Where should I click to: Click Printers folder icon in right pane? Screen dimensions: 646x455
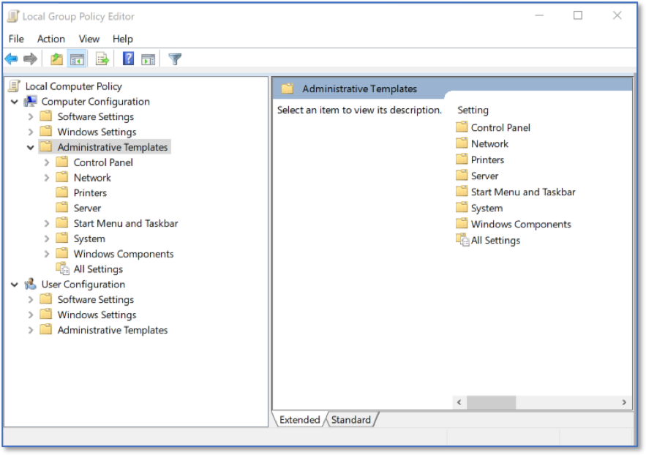(462, 159)
